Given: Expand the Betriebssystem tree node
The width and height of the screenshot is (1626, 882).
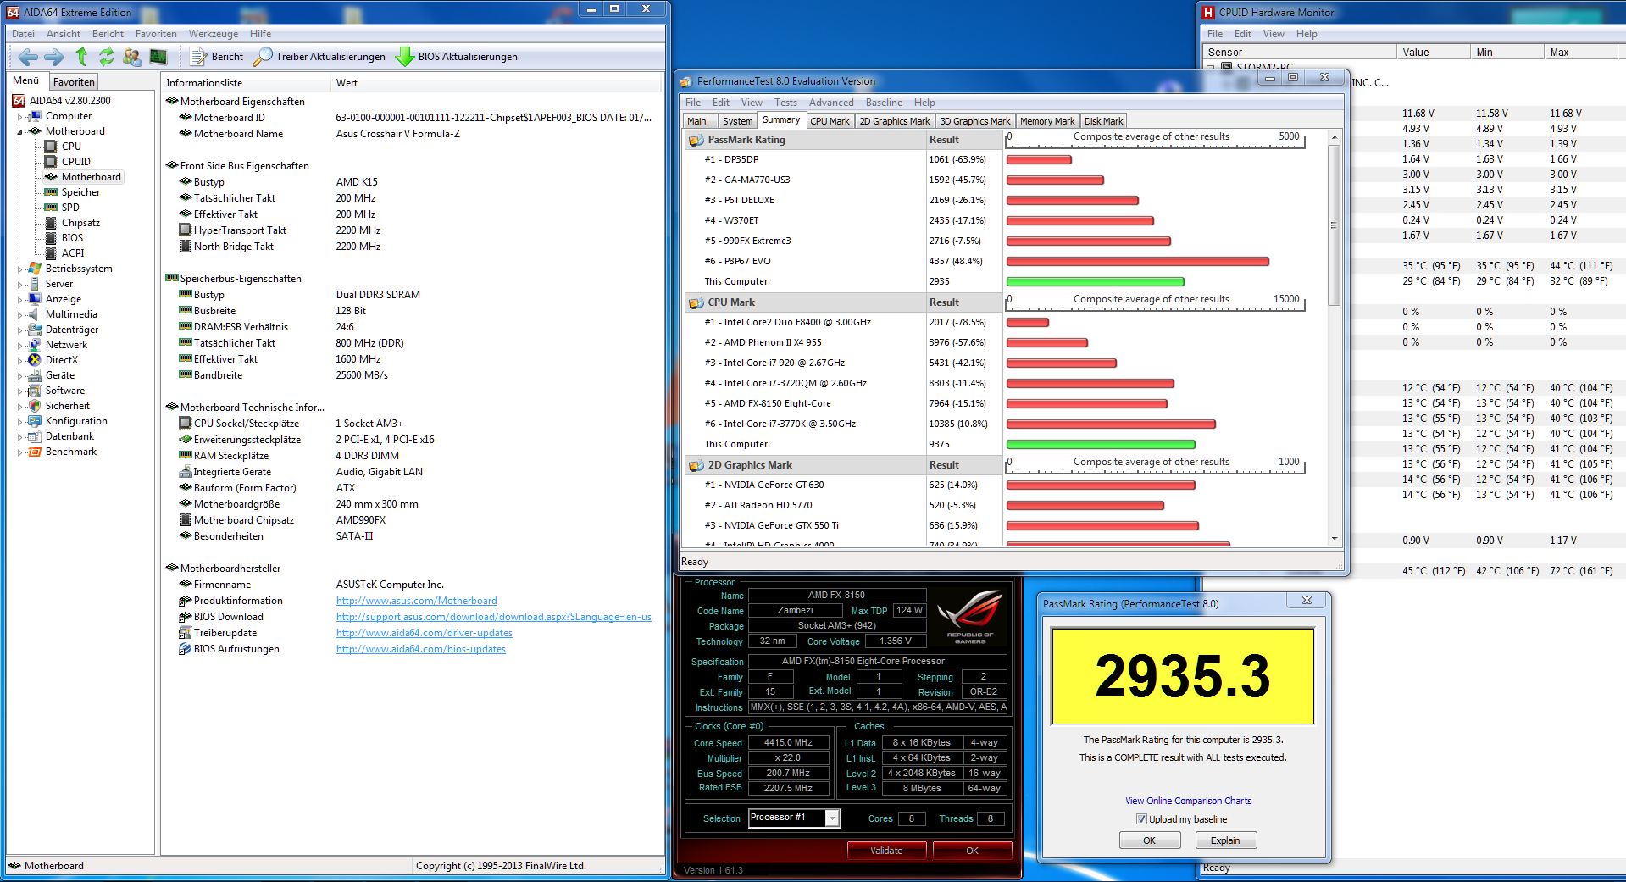Looking at the screenshot, I should point(19,269).
